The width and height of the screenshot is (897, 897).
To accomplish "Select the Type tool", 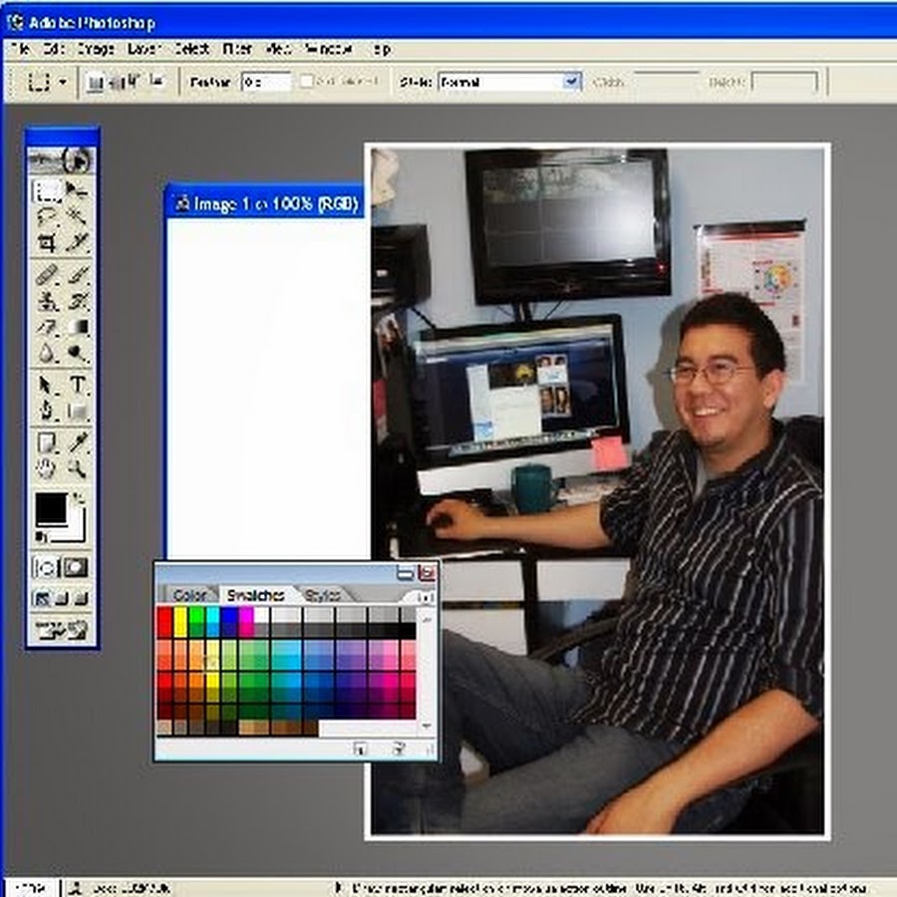I will tap(78, 385).
